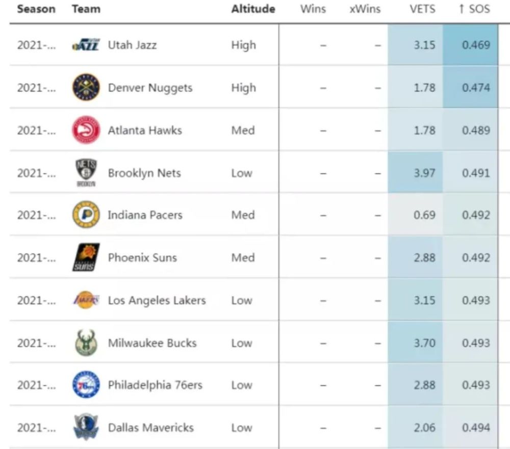The image size is (510, 449).
Task: Select the Atlanta Hawks logo
Action: (86, 130)
